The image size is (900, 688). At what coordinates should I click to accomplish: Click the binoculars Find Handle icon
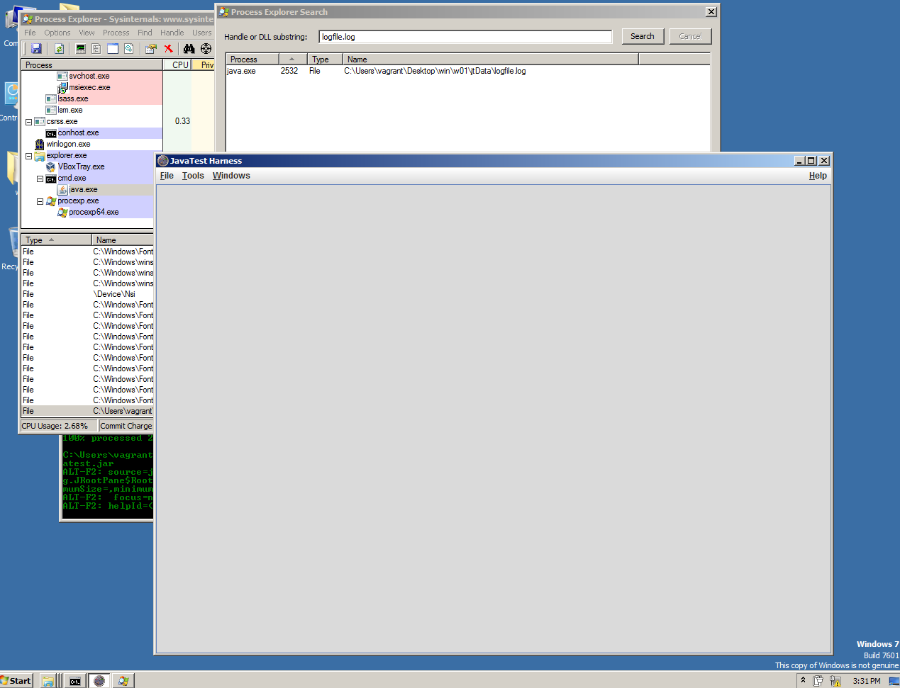click(189, 49)
